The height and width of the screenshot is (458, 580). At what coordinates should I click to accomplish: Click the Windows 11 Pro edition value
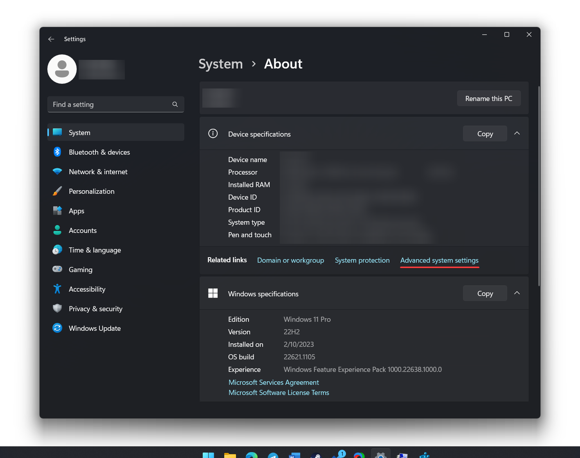pos(307,319)
